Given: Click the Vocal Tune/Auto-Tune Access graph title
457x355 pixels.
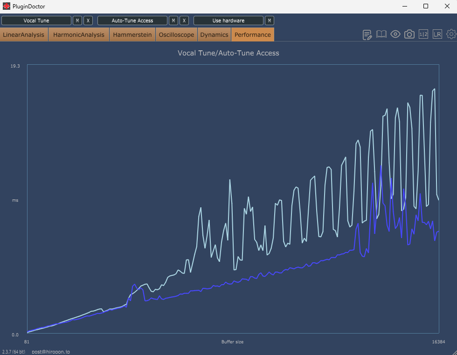Looking at the screenshot, I should [228, 53].
